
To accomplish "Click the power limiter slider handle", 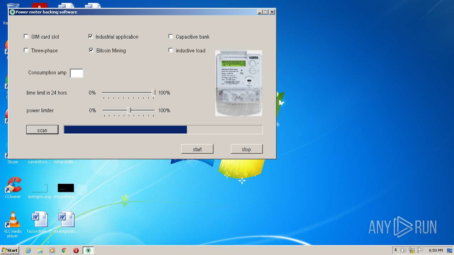I will click(x=129, y=110).
